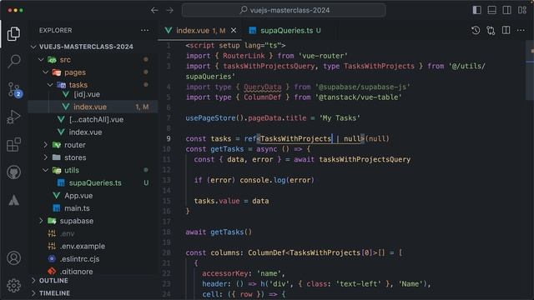
Task: Click the macOS green zoom window button
Action: click(22, 11)
